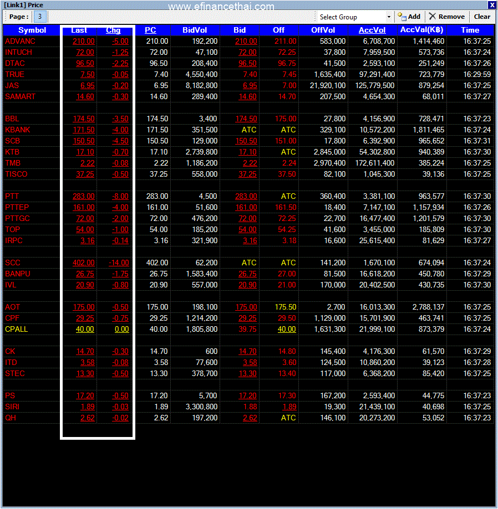Click the AccVol column header link

click(x=372, y=30)
